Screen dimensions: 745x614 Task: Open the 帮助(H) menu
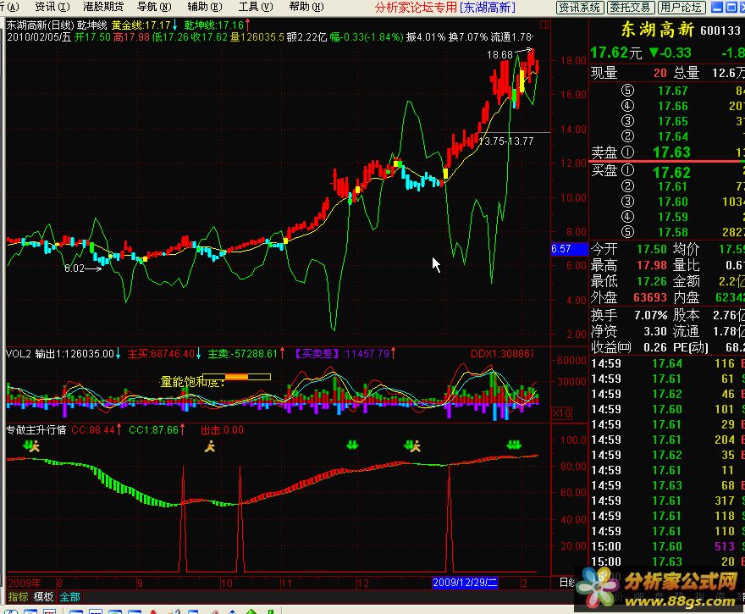click(x=306, y=7)
